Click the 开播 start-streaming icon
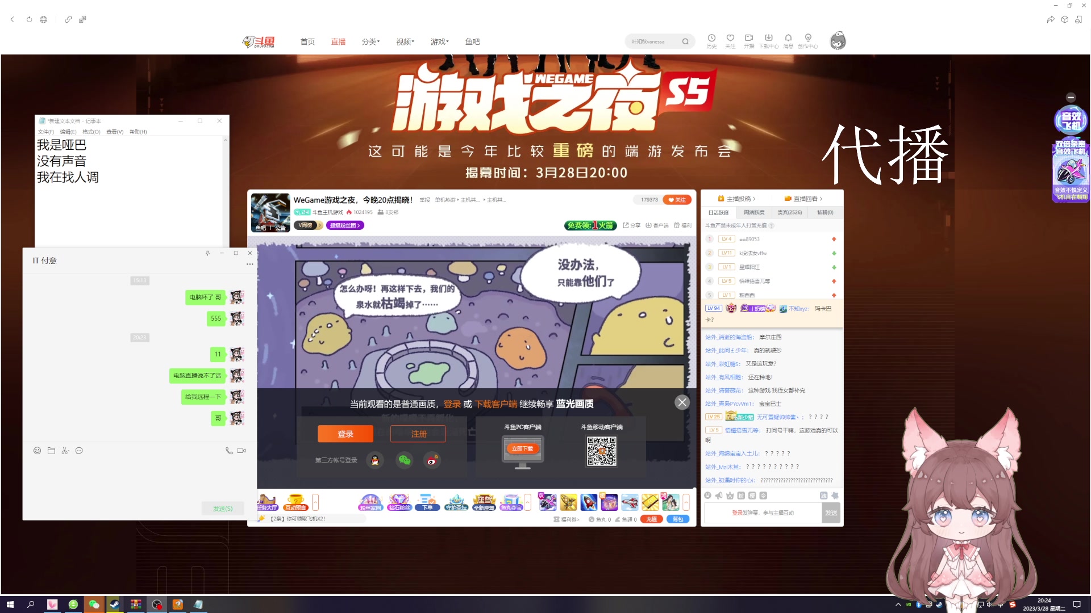The height and width of the screenshot is (613, 1091). (x=749, y=41)
